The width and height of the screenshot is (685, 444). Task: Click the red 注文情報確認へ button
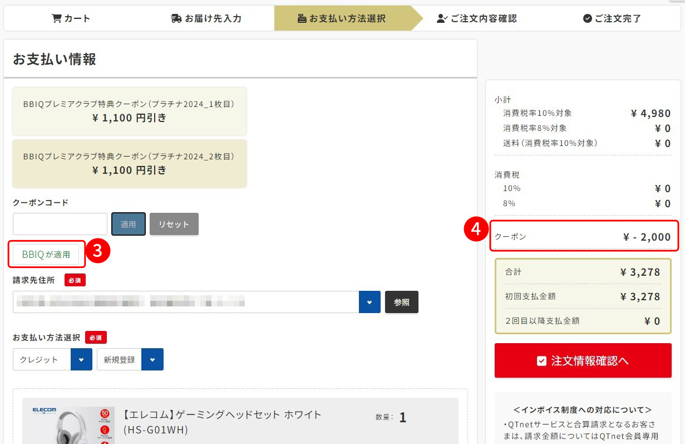583,360
